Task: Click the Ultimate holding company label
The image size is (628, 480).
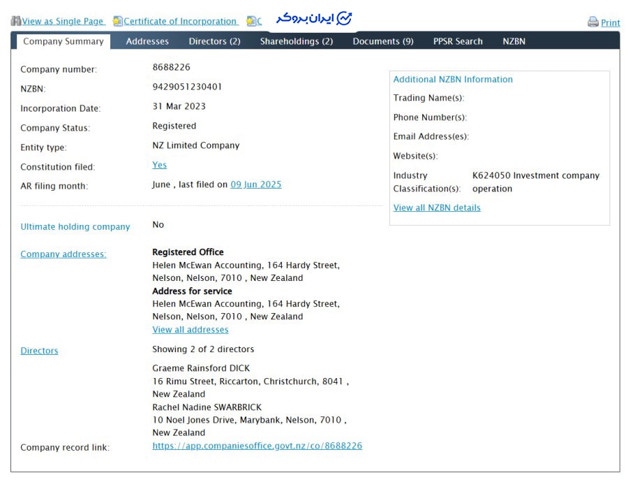Action: [75, 226]
